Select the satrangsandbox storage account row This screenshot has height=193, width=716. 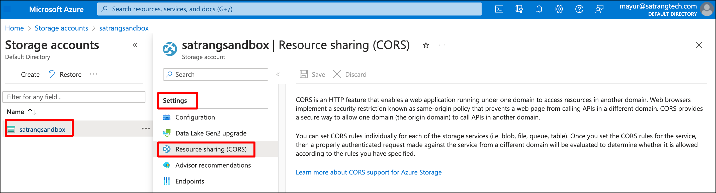click(78, 129)
